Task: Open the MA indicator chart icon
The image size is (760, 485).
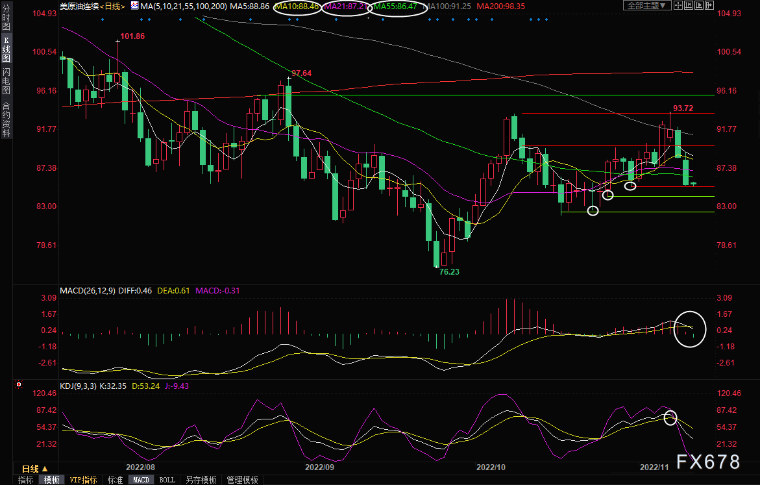Action: pos(134,6)
